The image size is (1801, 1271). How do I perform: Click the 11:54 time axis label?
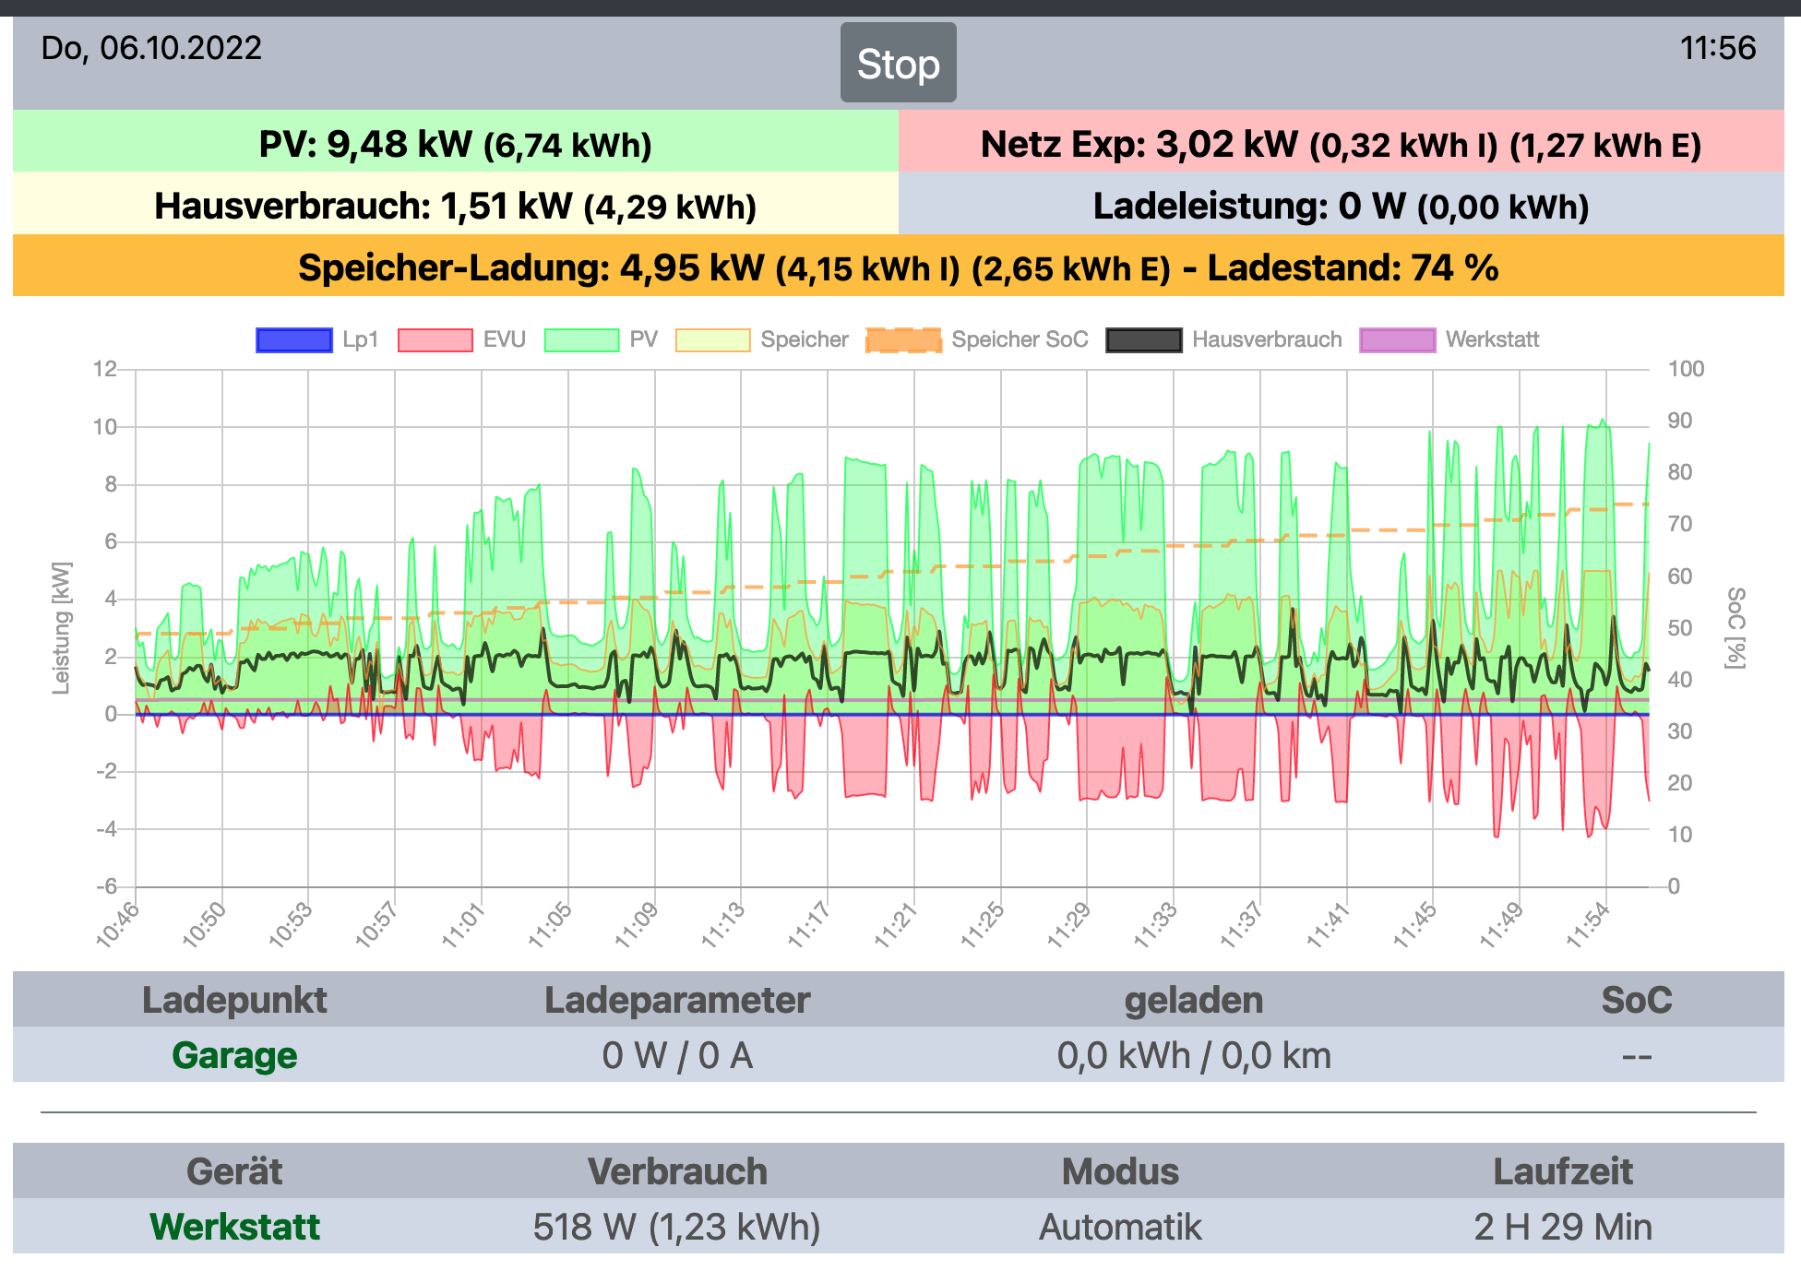tap(1587, 925)
